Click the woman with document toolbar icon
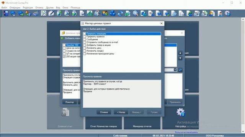The width and height of the screenshot is (245, 137). coord(212,14)
